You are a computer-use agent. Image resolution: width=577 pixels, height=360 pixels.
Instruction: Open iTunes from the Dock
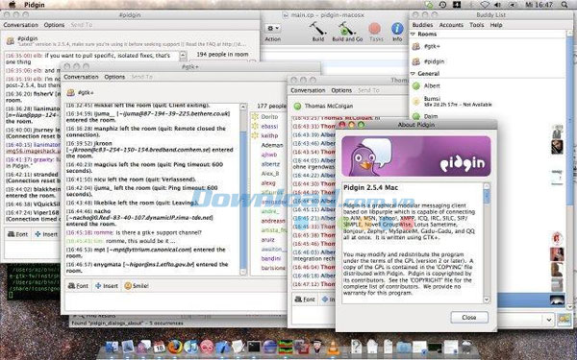click(191, 347)
